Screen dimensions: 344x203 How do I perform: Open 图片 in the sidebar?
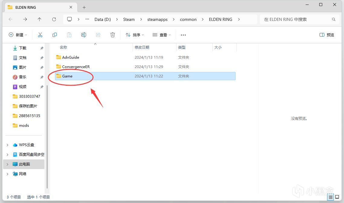click(x=23, y=67)
